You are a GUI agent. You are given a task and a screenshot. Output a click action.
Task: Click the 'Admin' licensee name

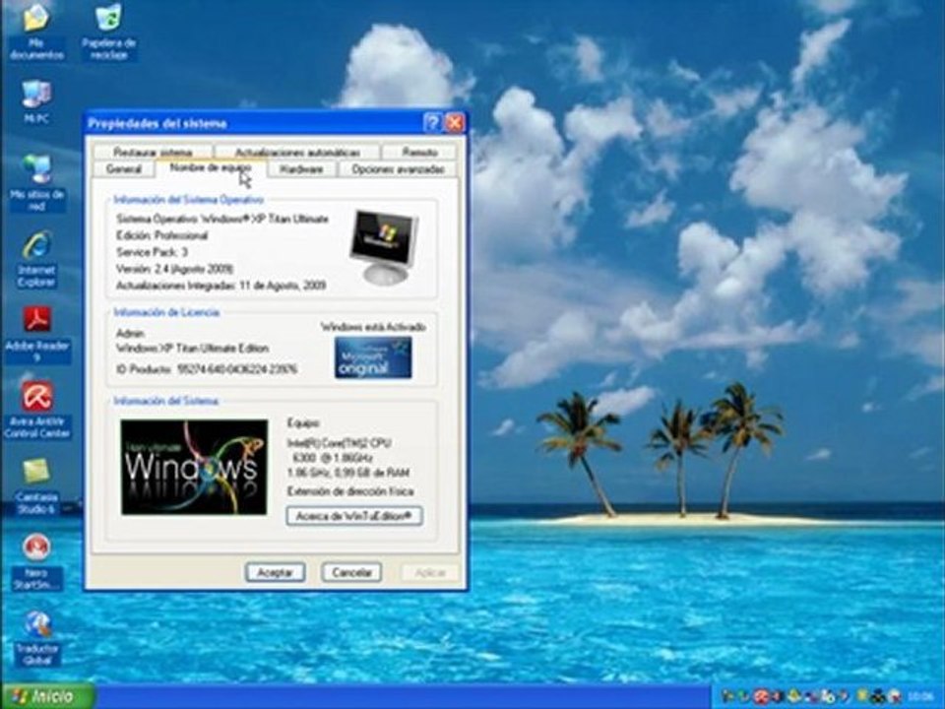pos(130,333)
